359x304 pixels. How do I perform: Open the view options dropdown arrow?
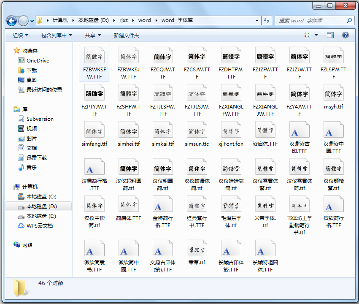[316, 35]
